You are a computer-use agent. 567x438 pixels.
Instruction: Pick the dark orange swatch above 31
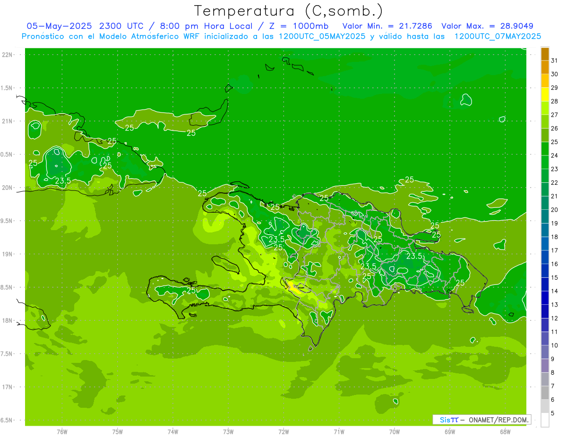coord(545,54)
